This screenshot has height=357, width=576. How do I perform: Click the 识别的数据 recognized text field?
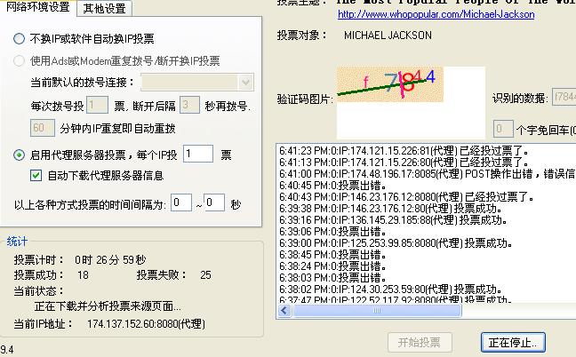point(564,97)
